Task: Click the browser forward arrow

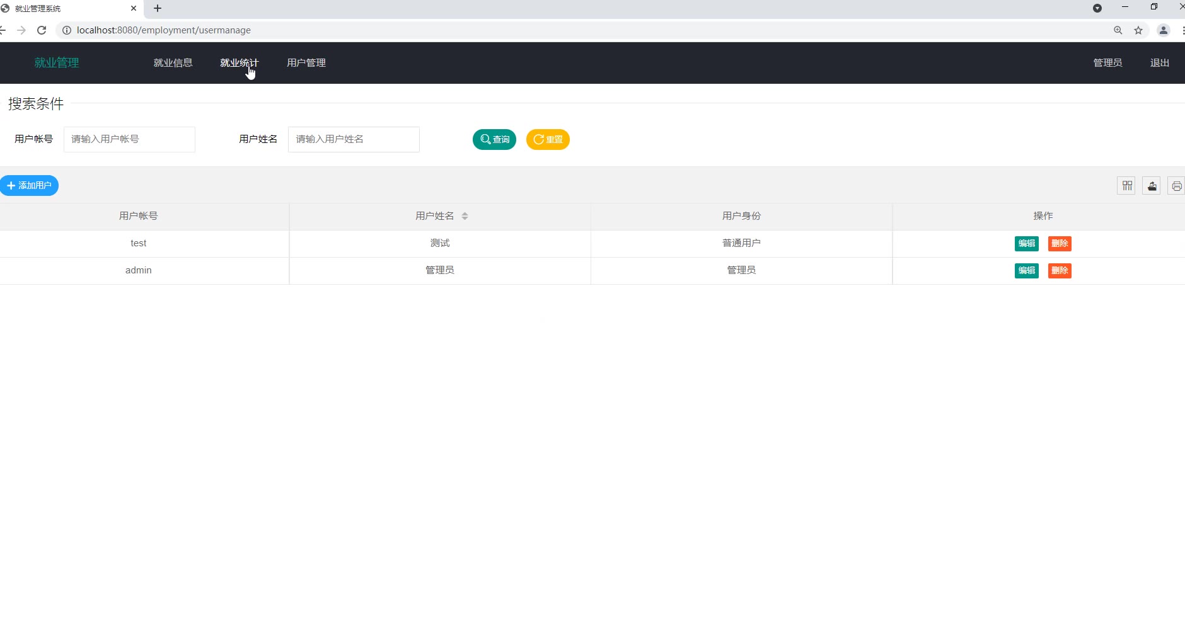Action: pos(21,30)
